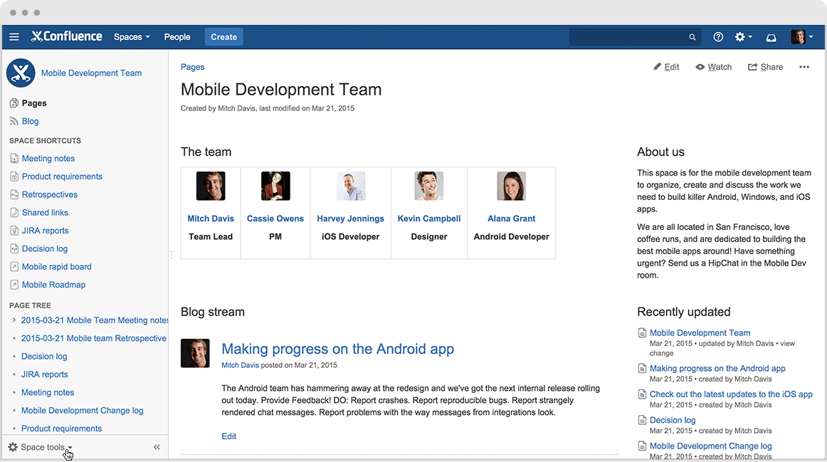Open the People directory
This screenshot has width=827, height=462.
tap(177, 36)
